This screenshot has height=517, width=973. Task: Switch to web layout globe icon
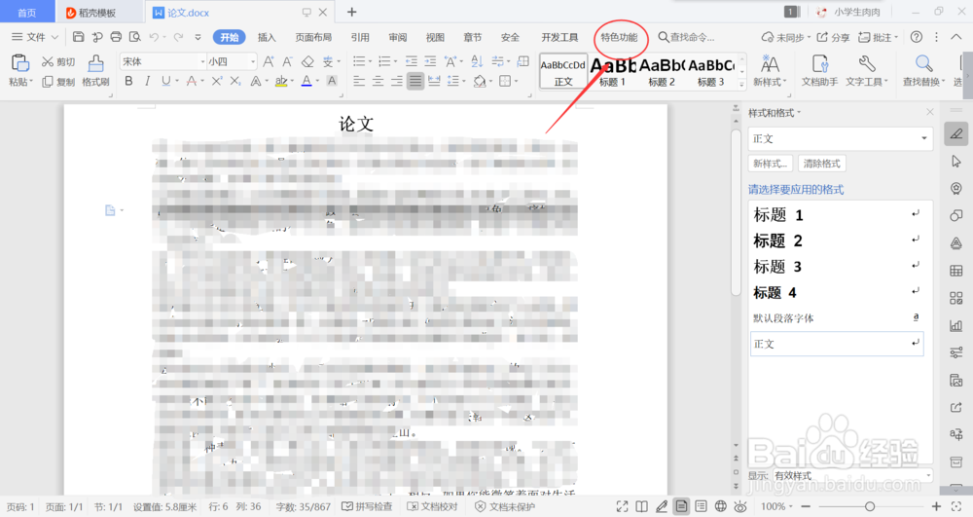[x=720, y=506]
